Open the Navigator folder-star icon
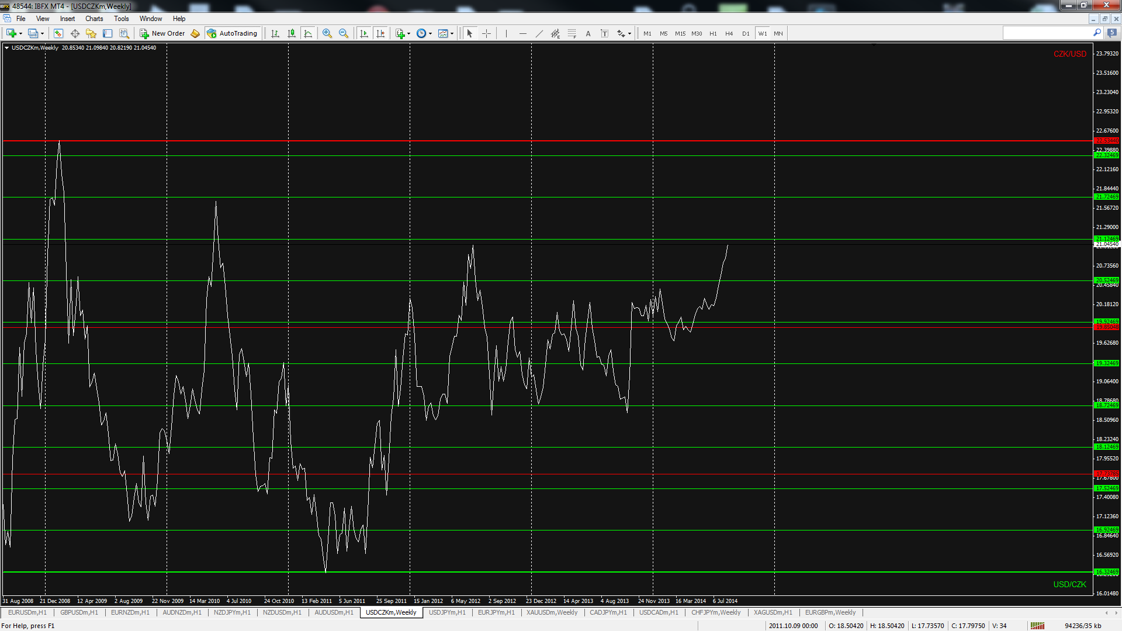This screenshot has height=631, width=1122. click(x=91, y=33)
